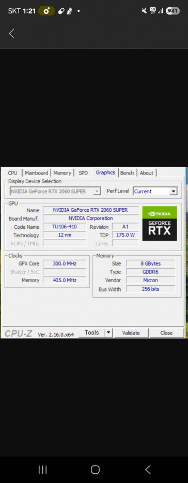
Task: Open the Memory tab
Action: click(x=62, y=173)
